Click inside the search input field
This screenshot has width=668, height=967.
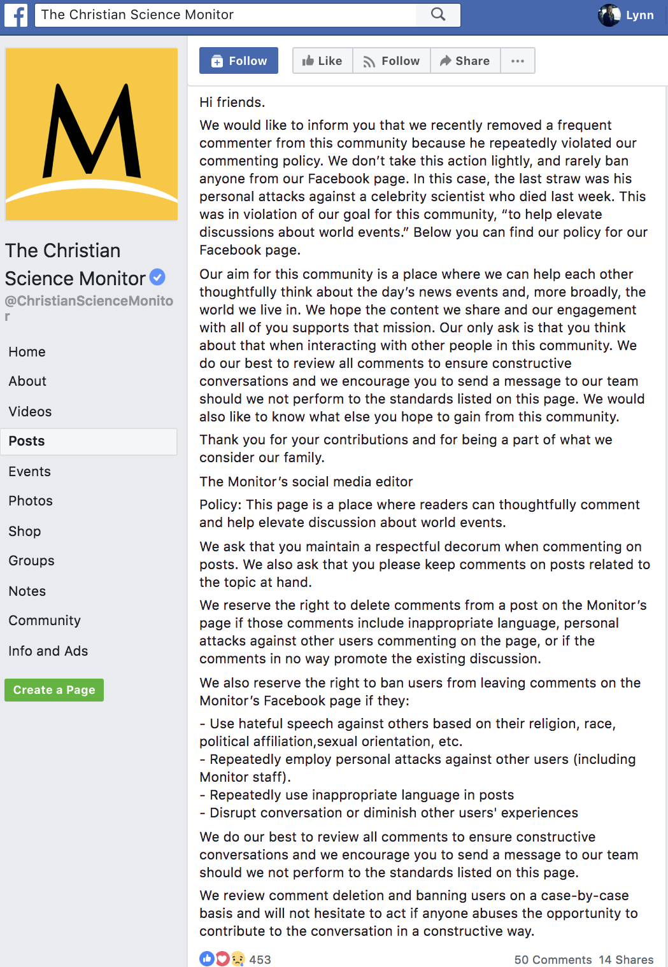(x=223, y=15)
